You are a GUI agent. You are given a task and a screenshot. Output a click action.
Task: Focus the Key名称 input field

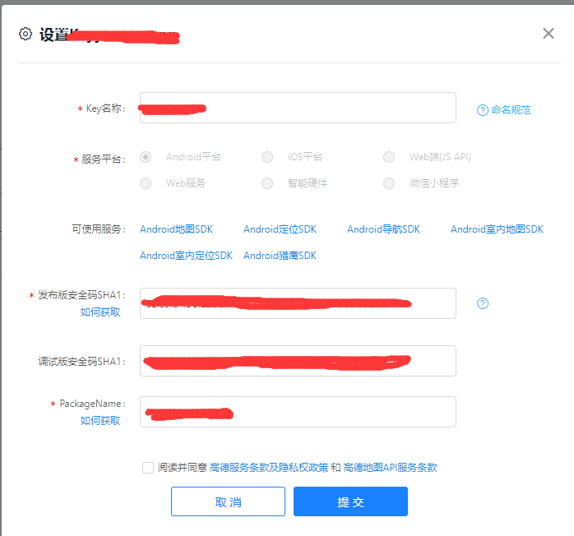[x=298, y=108]
